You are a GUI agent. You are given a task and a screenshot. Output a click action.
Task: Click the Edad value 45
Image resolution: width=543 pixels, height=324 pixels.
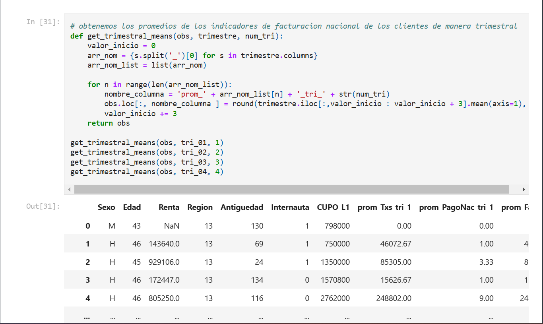137,262
